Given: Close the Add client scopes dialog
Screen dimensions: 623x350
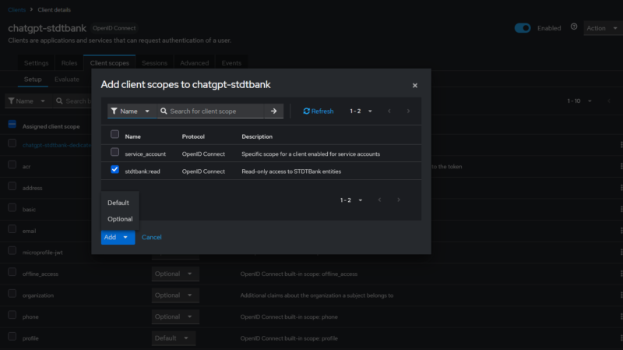Looking at the screenshot, I should pos(415,85).
